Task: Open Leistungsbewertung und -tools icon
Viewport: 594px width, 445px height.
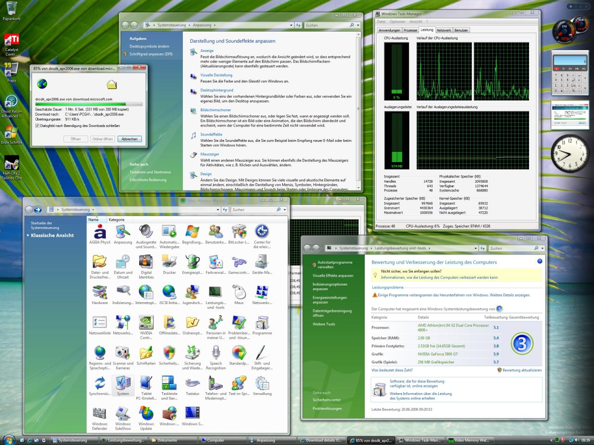Action: click(x=216, y=297)
